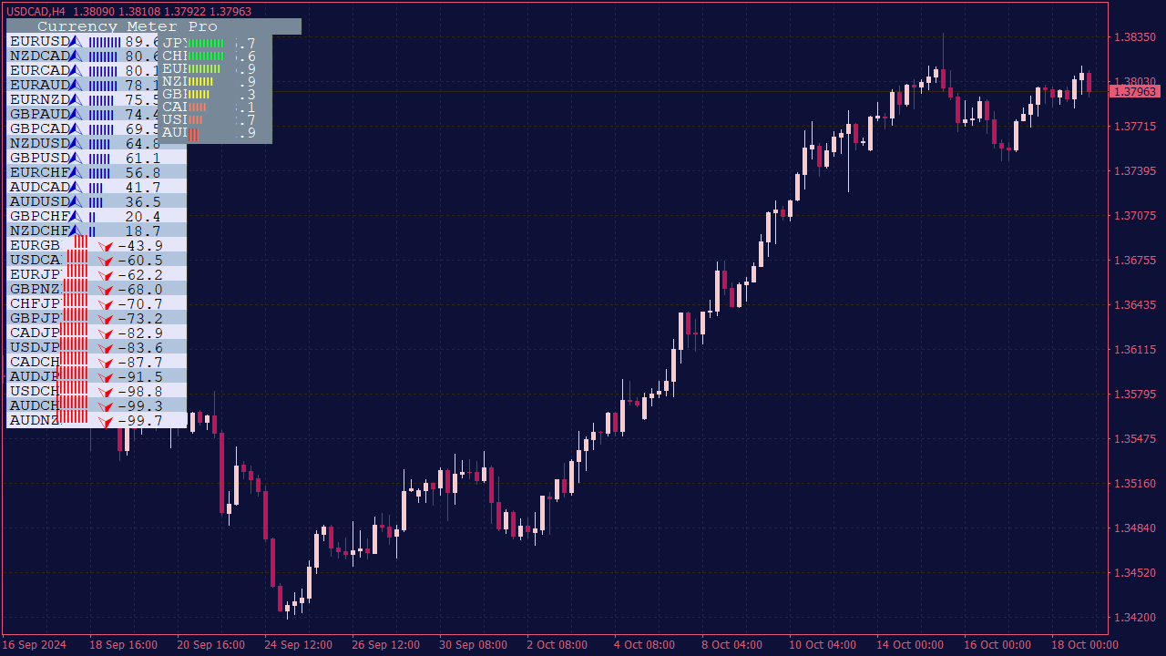This screenshot has height=656, width=1166.
Task: Click the 1.34200 price axis label
Action: (1135, 618)
